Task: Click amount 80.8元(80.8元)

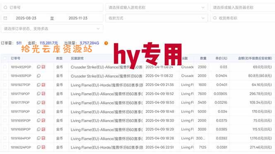Action: coord(260,76)
